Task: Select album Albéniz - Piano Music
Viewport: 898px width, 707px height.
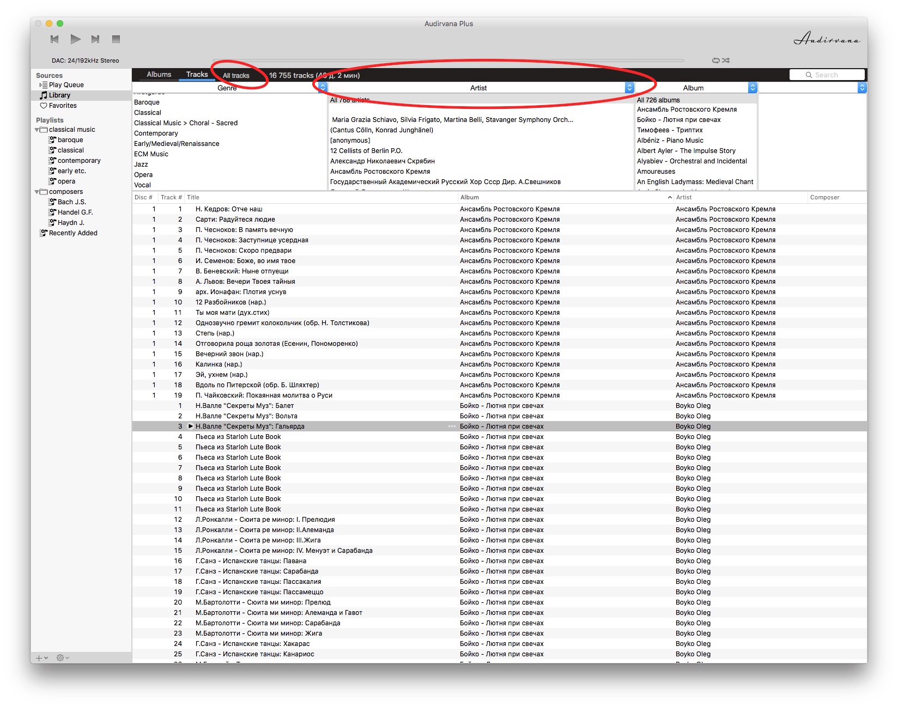Action: tap(670, 141)
